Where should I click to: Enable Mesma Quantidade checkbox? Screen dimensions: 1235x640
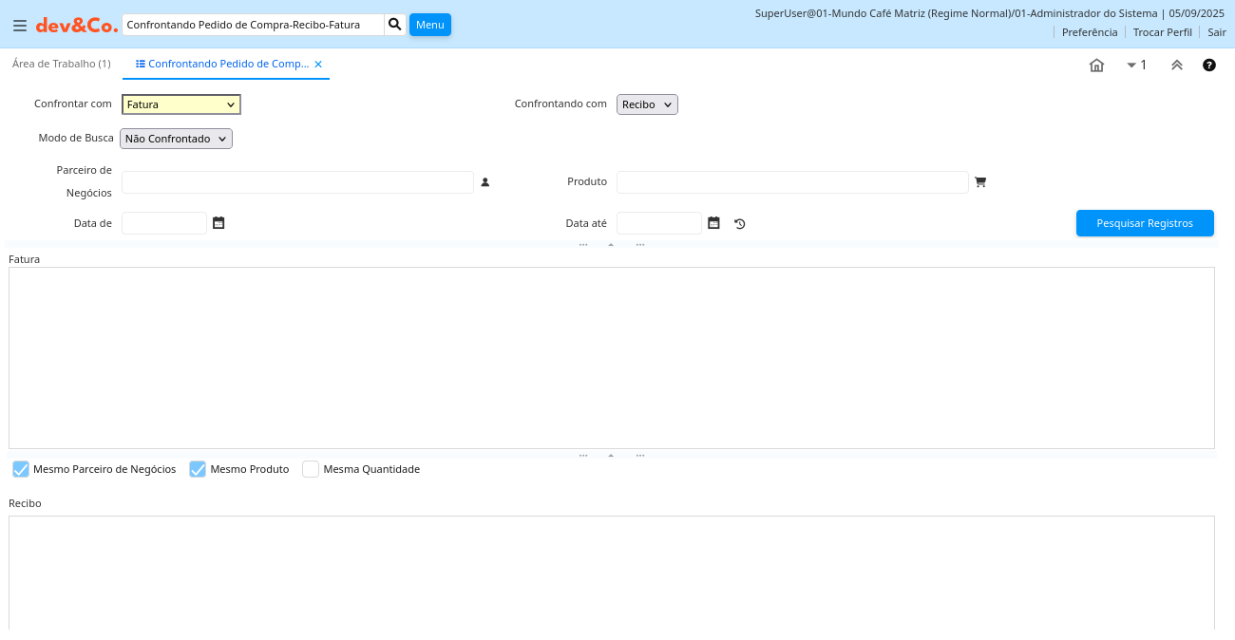click(311, 469)
